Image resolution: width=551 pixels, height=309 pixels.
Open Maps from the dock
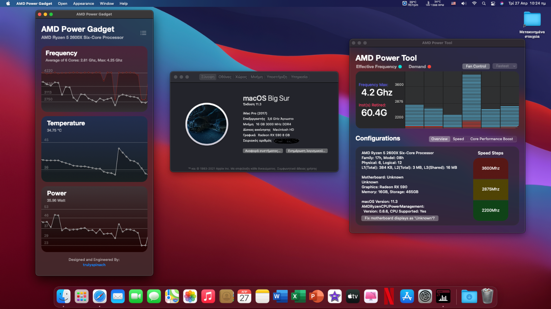coord(172,296)
